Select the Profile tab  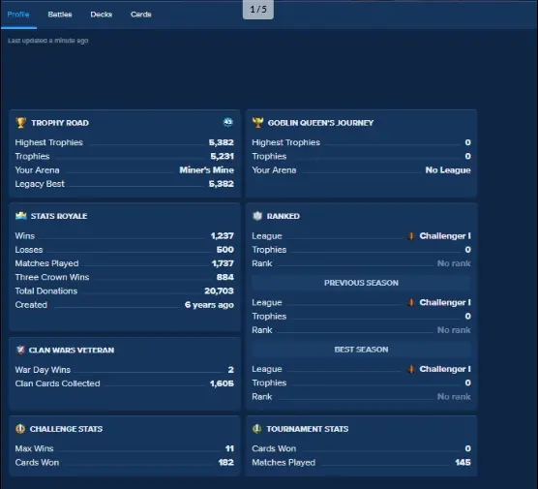click(x=18, y=15)
